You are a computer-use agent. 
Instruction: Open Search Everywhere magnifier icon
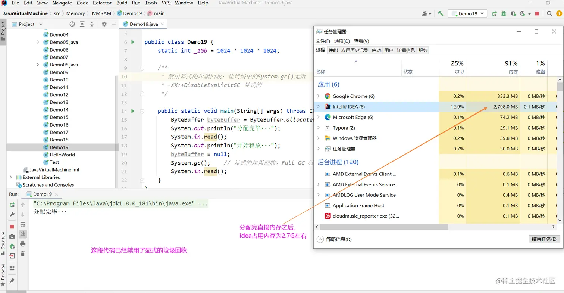(549, 13)
